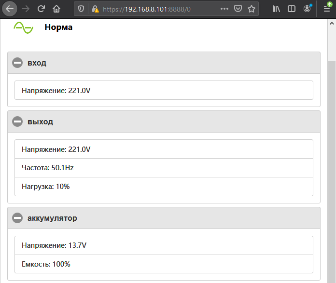Open the Firefox account profile icon
The width and height of the screenshot is (336, 283).
tap(307, 9)
